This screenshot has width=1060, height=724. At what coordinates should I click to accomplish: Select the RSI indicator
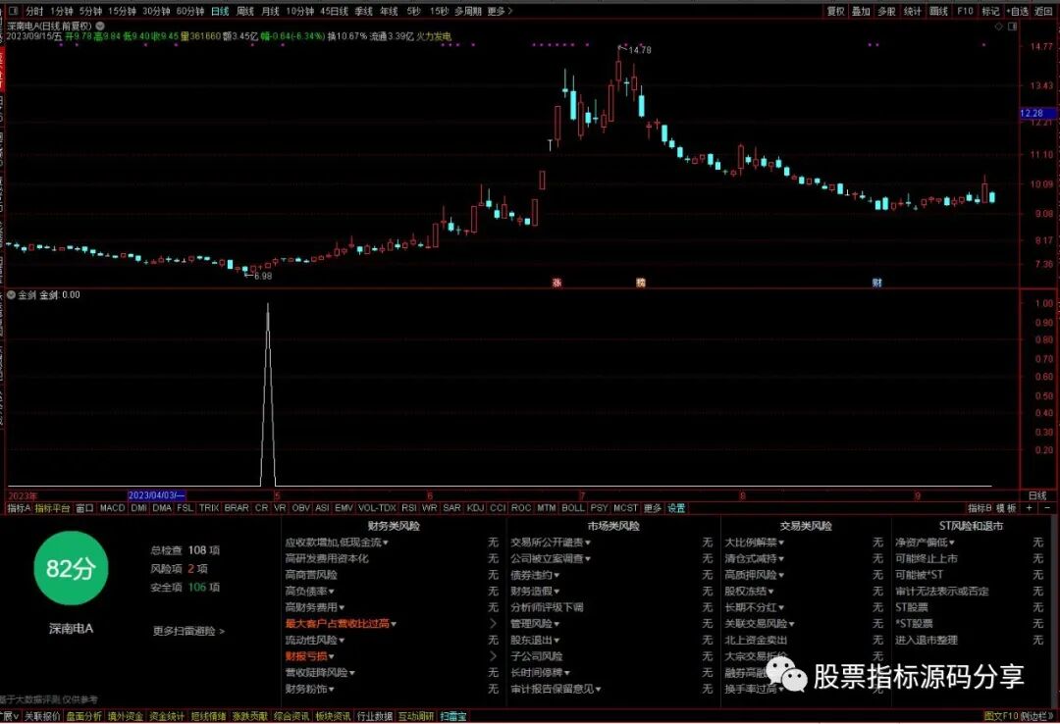(x=409, y=507)
